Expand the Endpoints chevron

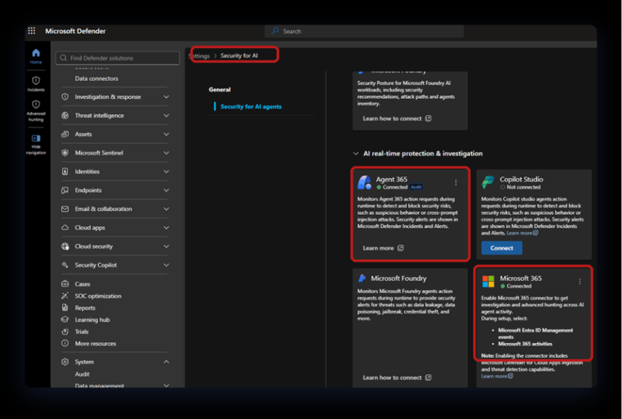tap(167, 190)
